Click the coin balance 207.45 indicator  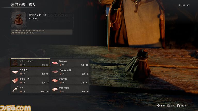(x=184, y=5)
